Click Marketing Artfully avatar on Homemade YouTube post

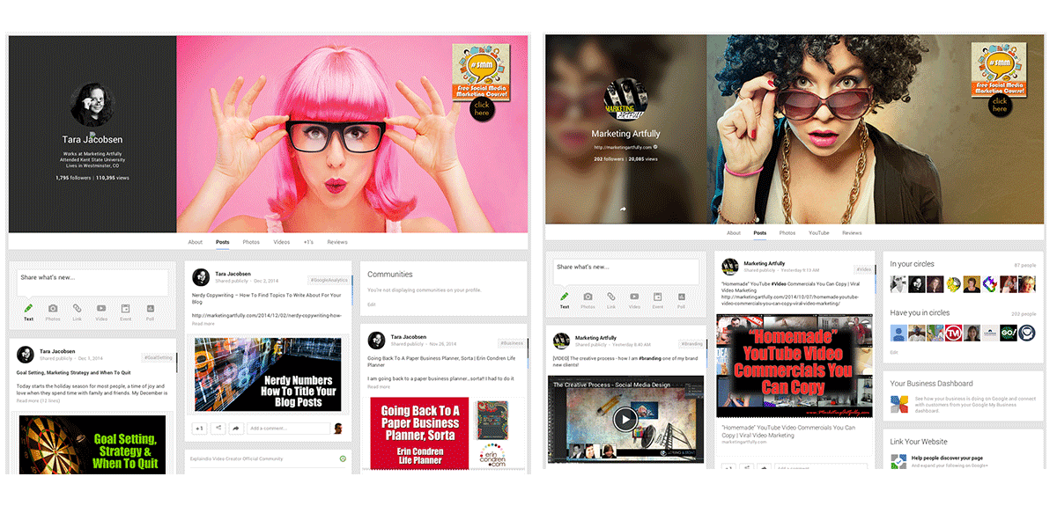coord(730,266)
